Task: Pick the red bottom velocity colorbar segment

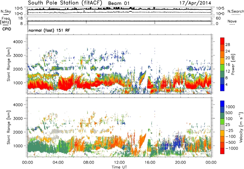Action: [222, 151]
